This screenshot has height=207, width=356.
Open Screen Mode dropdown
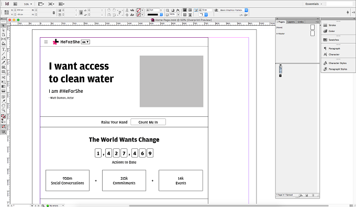pyautogui.click(x=51, y=4)
